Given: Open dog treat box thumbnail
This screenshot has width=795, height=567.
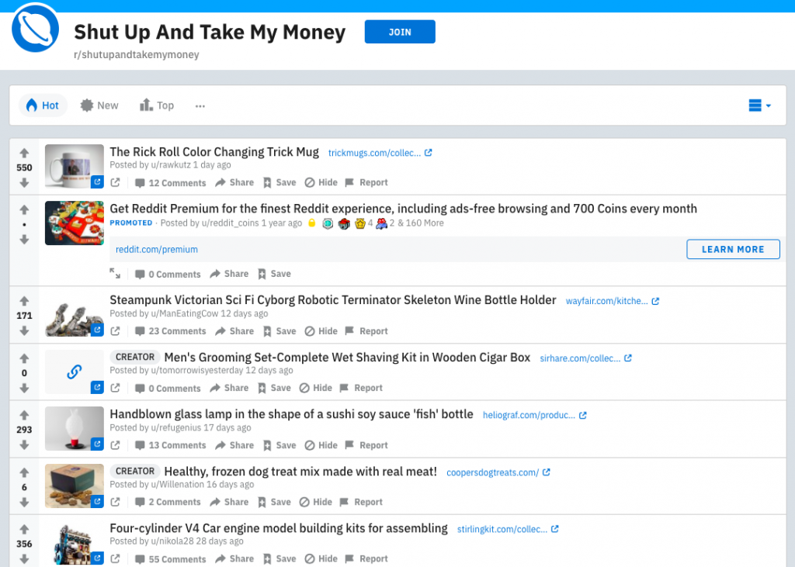Looking at the screenshot, I should [74, 486].
